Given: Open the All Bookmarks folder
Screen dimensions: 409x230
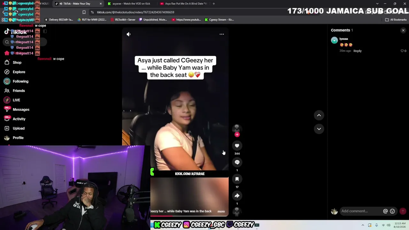Looking at the screenshot, I should click(x=396, y=19).
